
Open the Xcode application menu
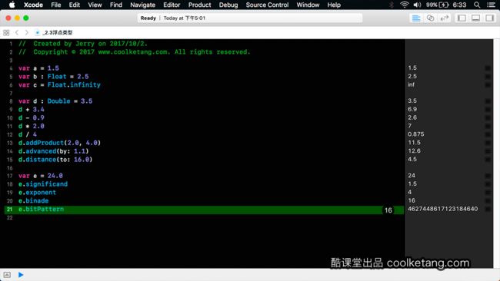(x=33, y=5)
